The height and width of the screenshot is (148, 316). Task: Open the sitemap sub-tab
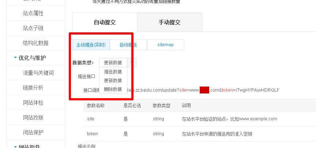point(165,45)
